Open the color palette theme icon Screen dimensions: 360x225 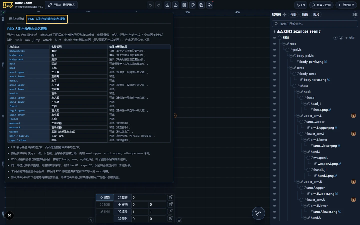(x=193, y=5)
